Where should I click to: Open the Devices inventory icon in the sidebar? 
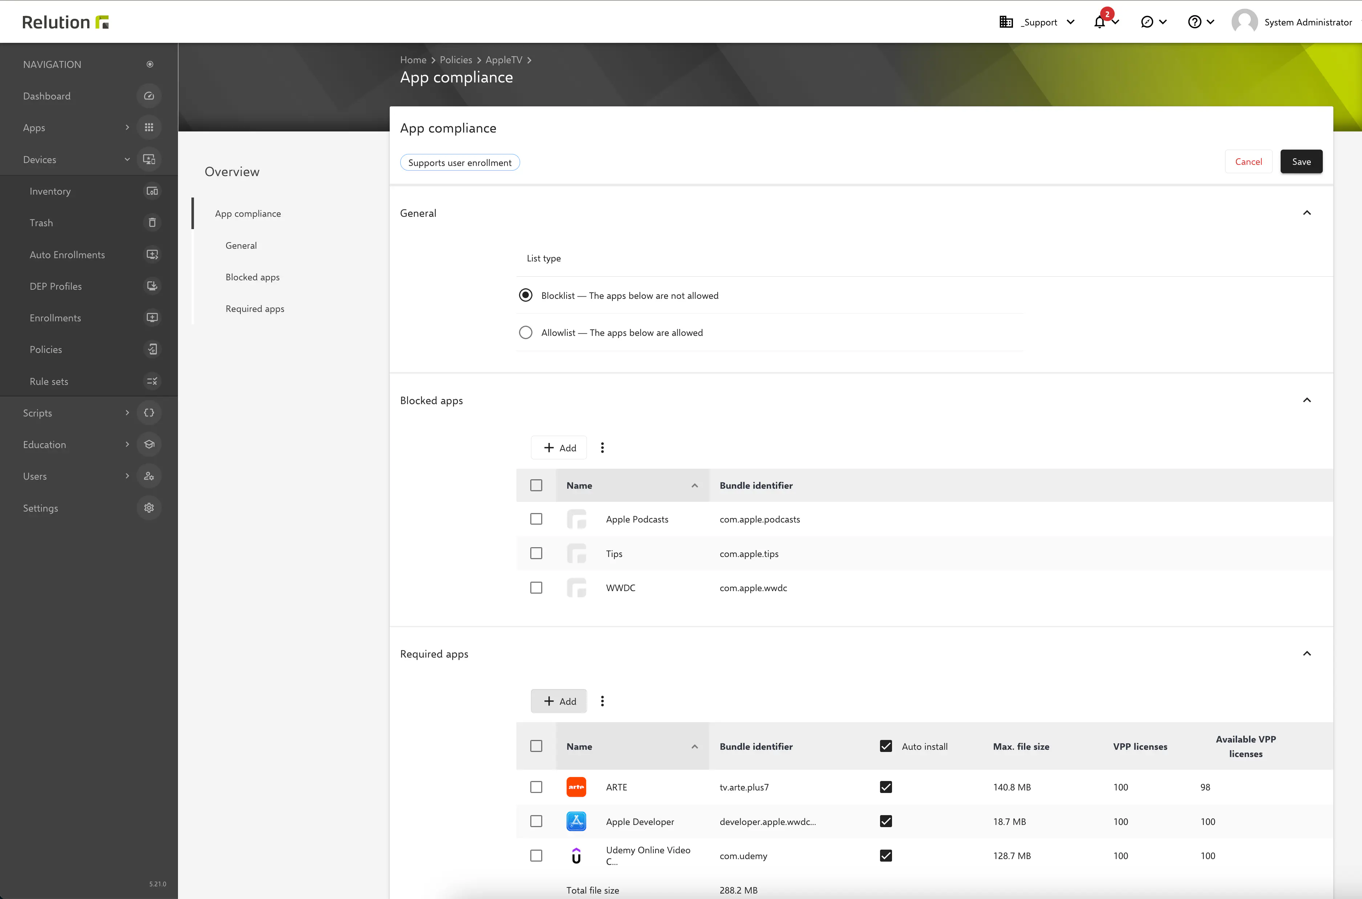point(151,191)
